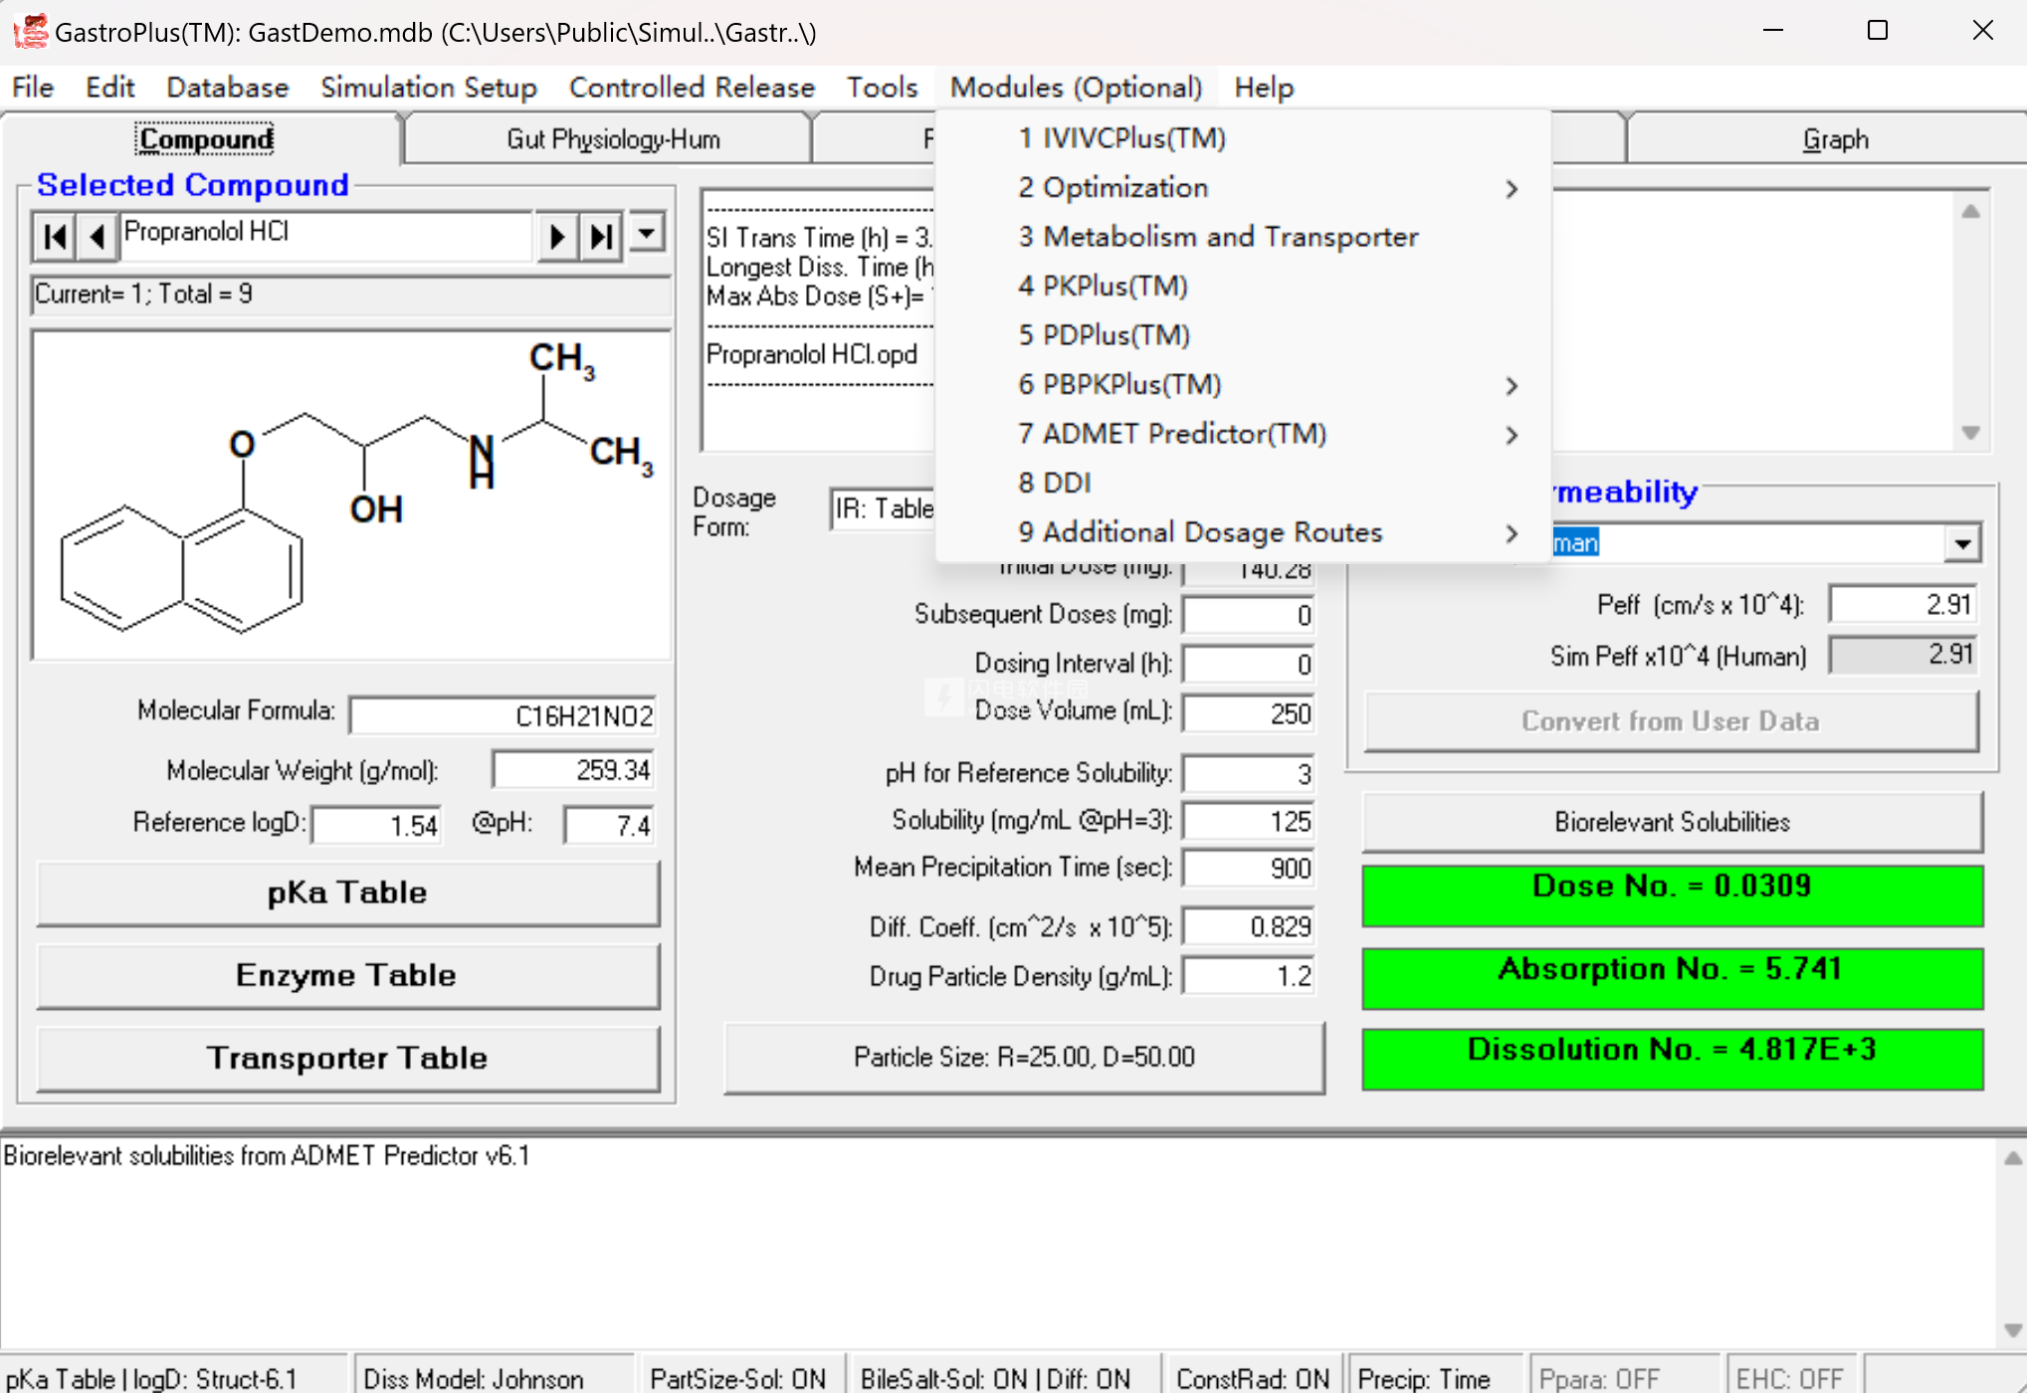Go to previous compound record
The width and height of the screenshot is (2027, 1393).
point(97,237)
